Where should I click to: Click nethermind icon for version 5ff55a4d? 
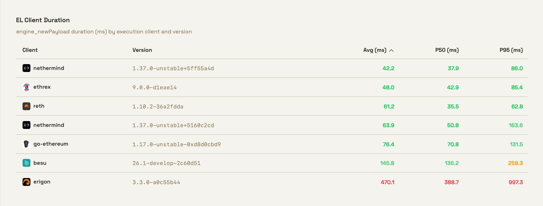pos(26,68)
